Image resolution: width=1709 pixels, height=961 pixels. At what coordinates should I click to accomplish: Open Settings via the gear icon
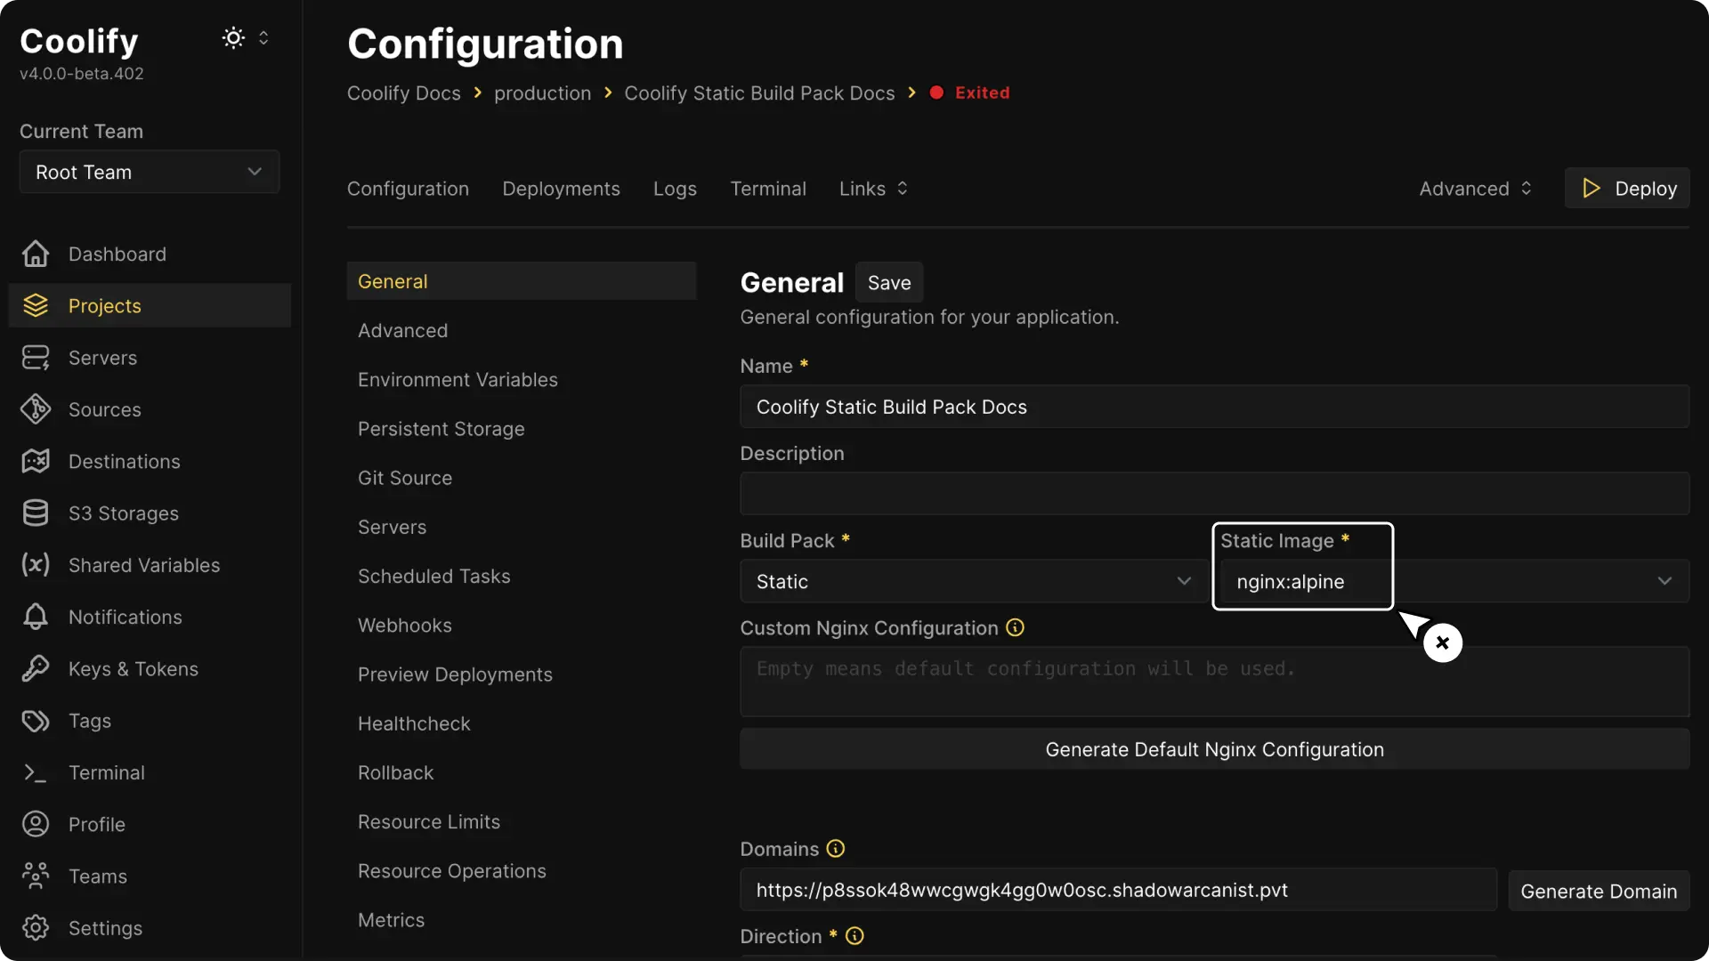tap(35, 928)
